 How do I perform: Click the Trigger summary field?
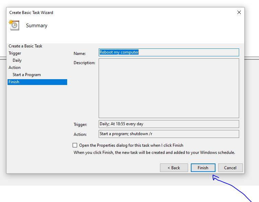click(169, 124)
